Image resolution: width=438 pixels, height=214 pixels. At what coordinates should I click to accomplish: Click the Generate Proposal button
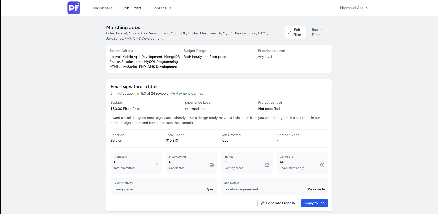(x=278, y=203)
